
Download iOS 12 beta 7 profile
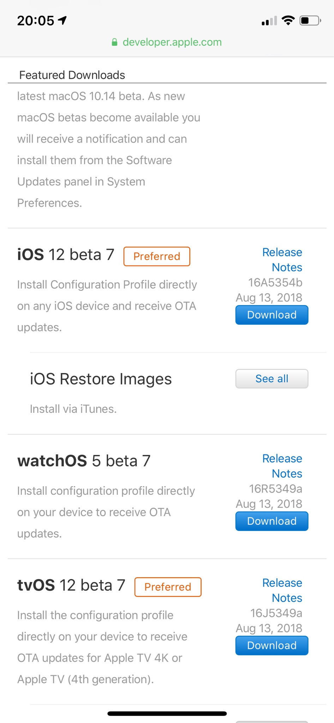click(x=272, y=315)
